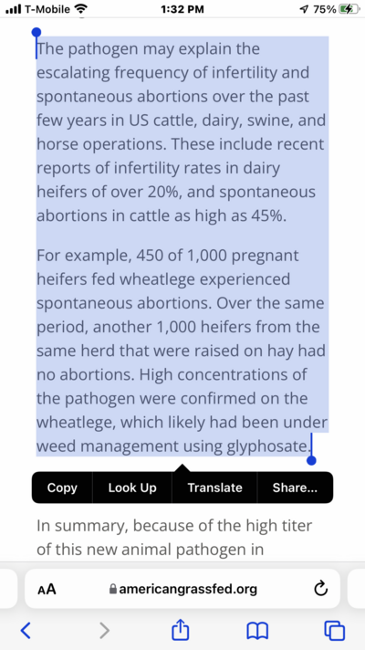Tap americangrassfed.org address bar
The image size is (365, 650).
tap(182, 589)
